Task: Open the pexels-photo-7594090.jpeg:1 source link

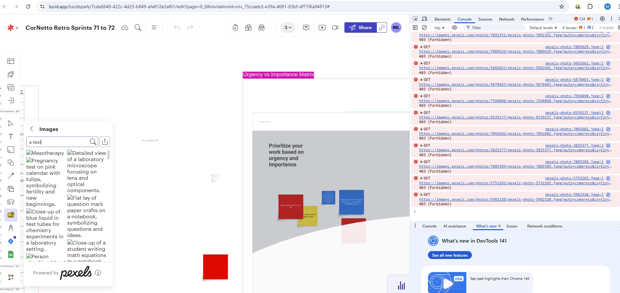Action: 574,96
